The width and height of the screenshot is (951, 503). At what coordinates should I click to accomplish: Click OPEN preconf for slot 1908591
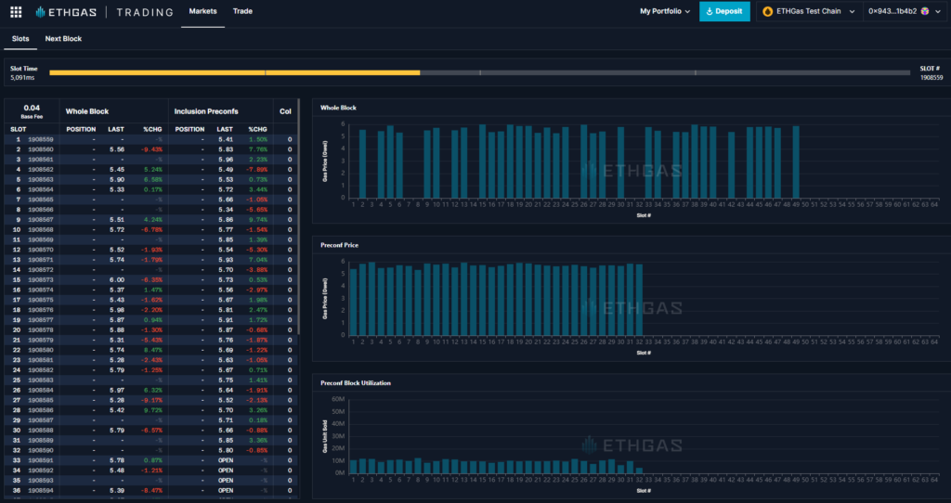[x=225, y=460]
